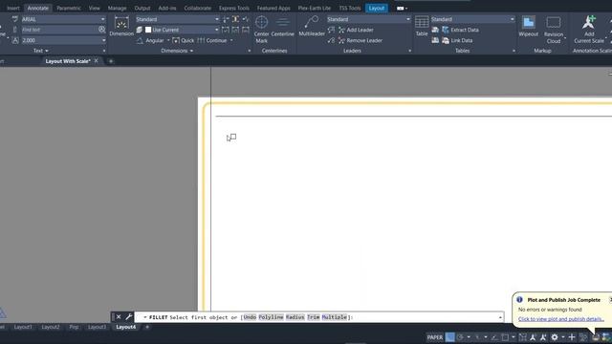This screenshot has height=344, width=612.
Task: Click the plot printer icon in status tray
Action: (596, 337)
